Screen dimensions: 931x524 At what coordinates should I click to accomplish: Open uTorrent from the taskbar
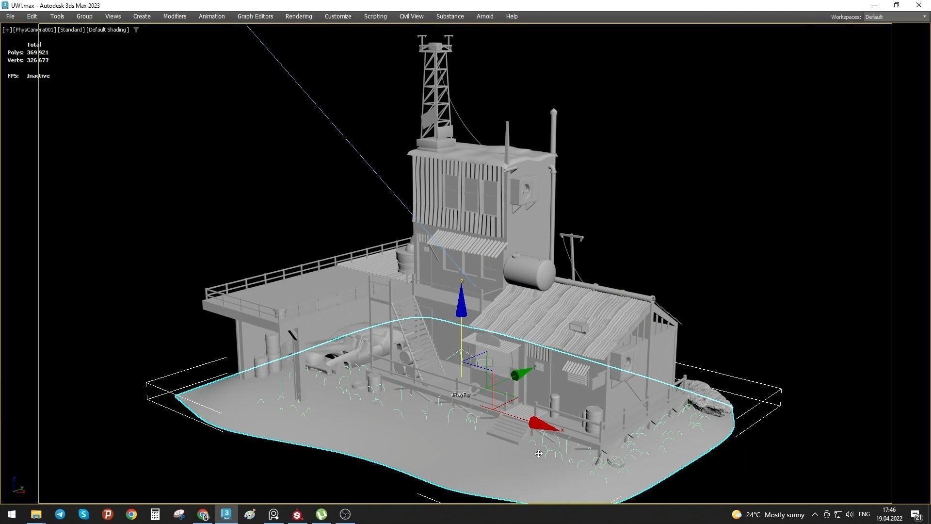click(x=321, y=514)
